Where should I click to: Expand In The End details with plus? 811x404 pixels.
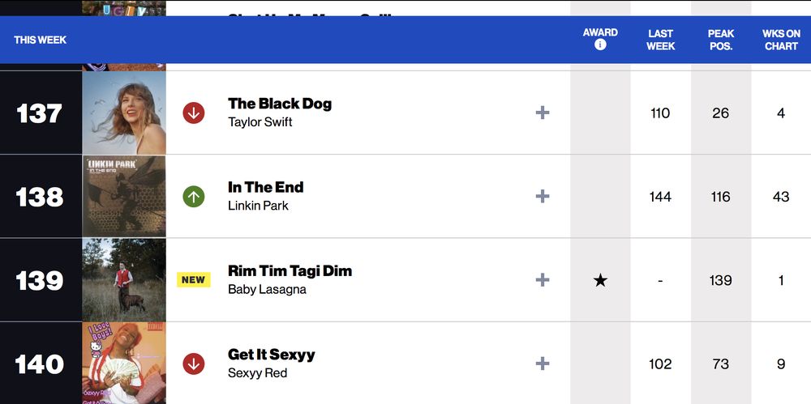[x=543, y=196]
